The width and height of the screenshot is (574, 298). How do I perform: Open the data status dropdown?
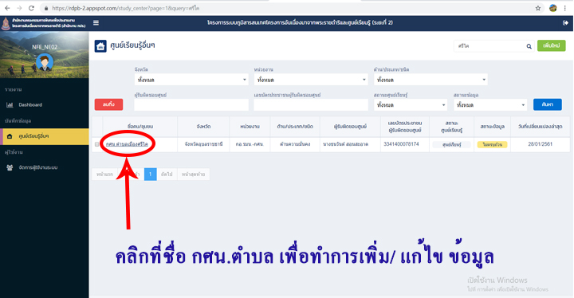(490, 104)
